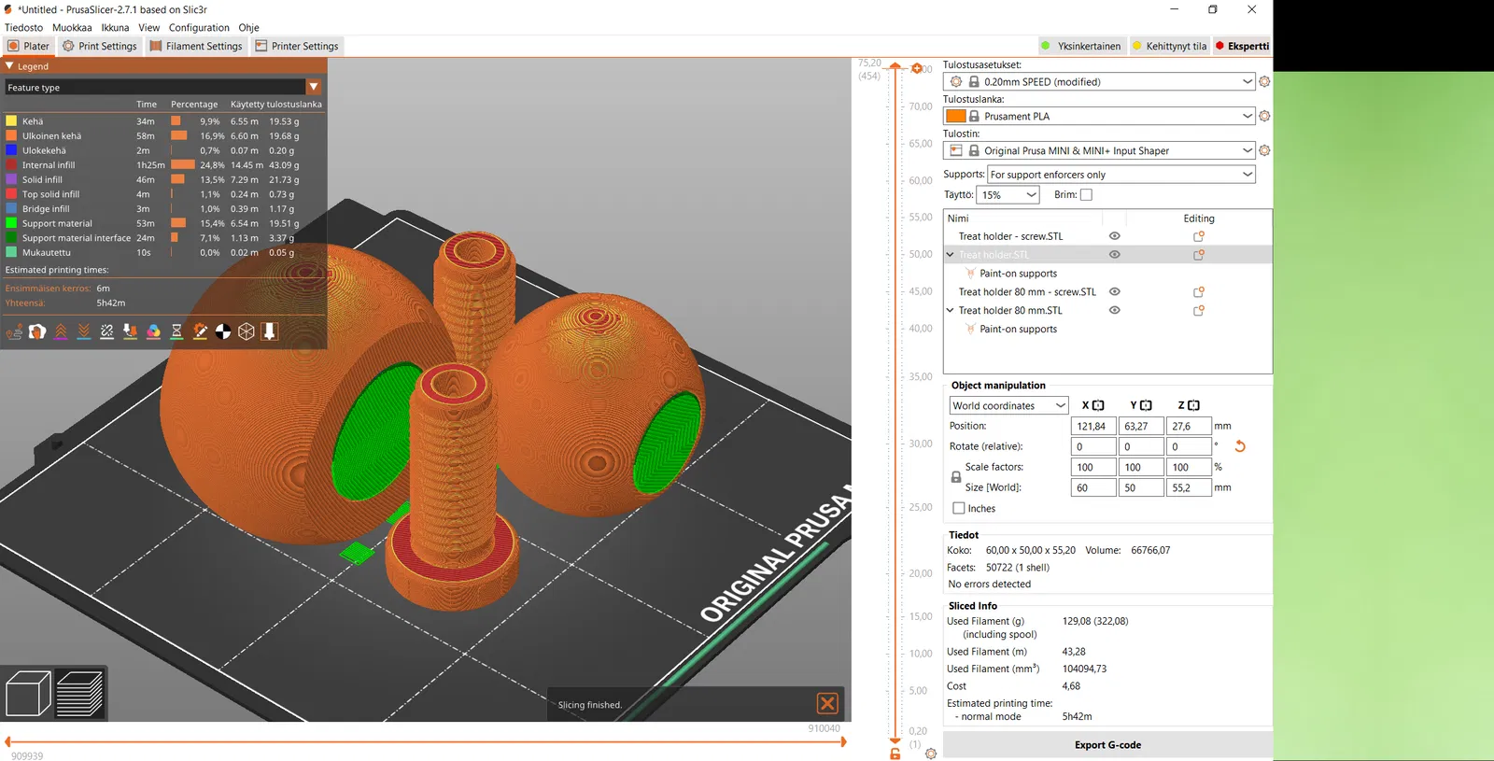
Task: Hide Treat holder 80 mm.STL object
Action: [x=1114, y=311]
